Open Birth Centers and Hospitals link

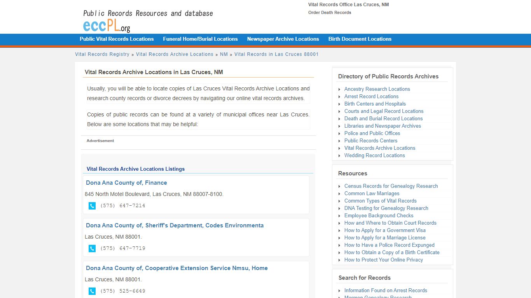point(375,104)
